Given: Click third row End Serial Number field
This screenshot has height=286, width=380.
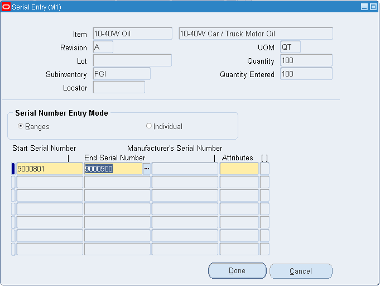Looking at the screenshot, I should point(117,196).
